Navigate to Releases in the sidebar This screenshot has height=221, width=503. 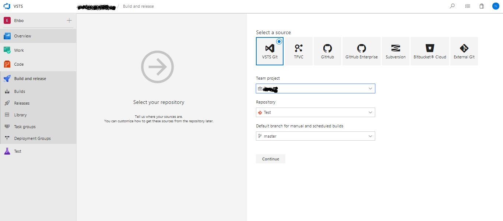(x=38, y=103)
